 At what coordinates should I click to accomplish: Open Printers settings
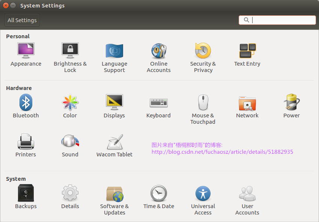(x=26, y=145)
